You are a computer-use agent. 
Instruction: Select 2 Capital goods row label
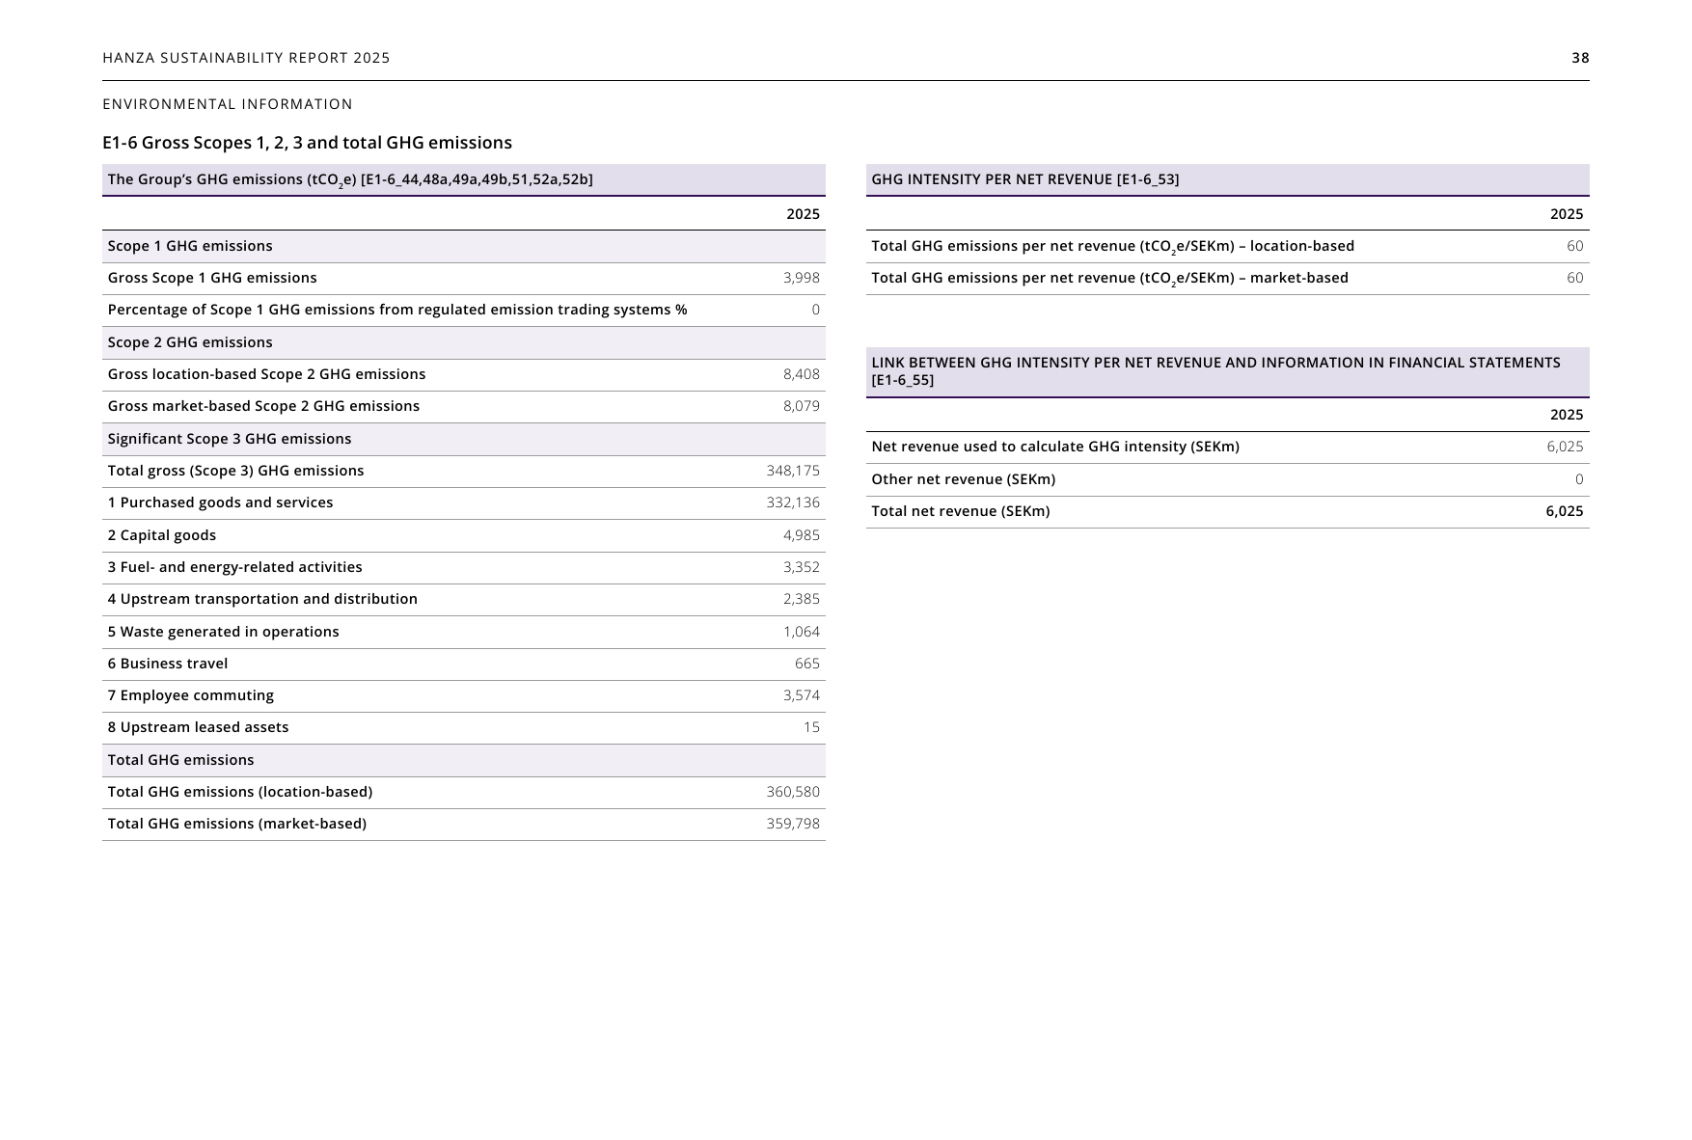(x=162, y=535)
